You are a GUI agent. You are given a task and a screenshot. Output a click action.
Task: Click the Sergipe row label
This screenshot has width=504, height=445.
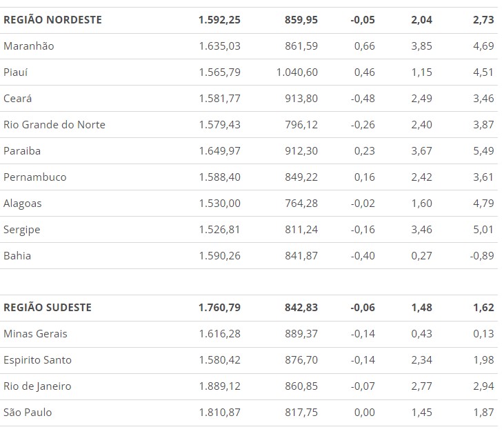pos(22,230)
